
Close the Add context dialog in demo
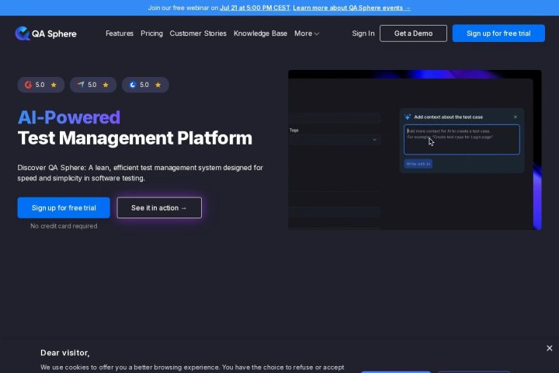(516, 117)
